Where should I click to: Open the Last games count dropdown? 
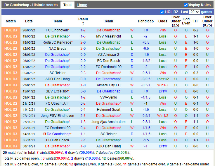194,12
